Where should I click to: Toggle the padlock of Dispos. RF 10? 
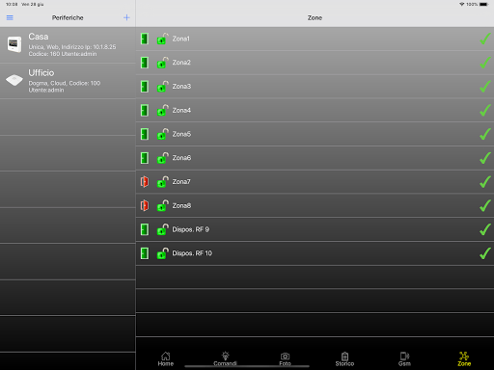click(163, 253)
